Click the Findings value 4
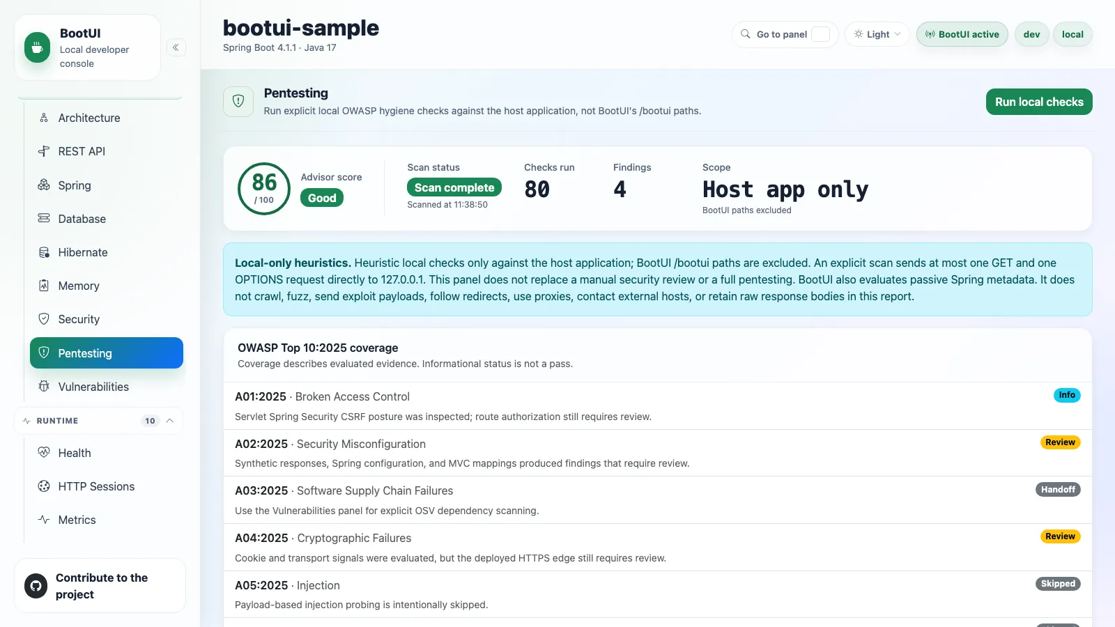 620,189
